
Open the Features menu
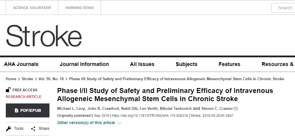tap(229, 64)
